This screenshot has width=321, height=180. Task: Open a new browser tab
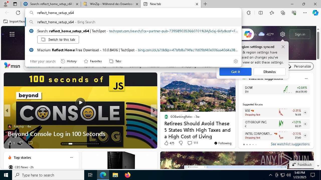pyautogui.click(x=205, y=4)
